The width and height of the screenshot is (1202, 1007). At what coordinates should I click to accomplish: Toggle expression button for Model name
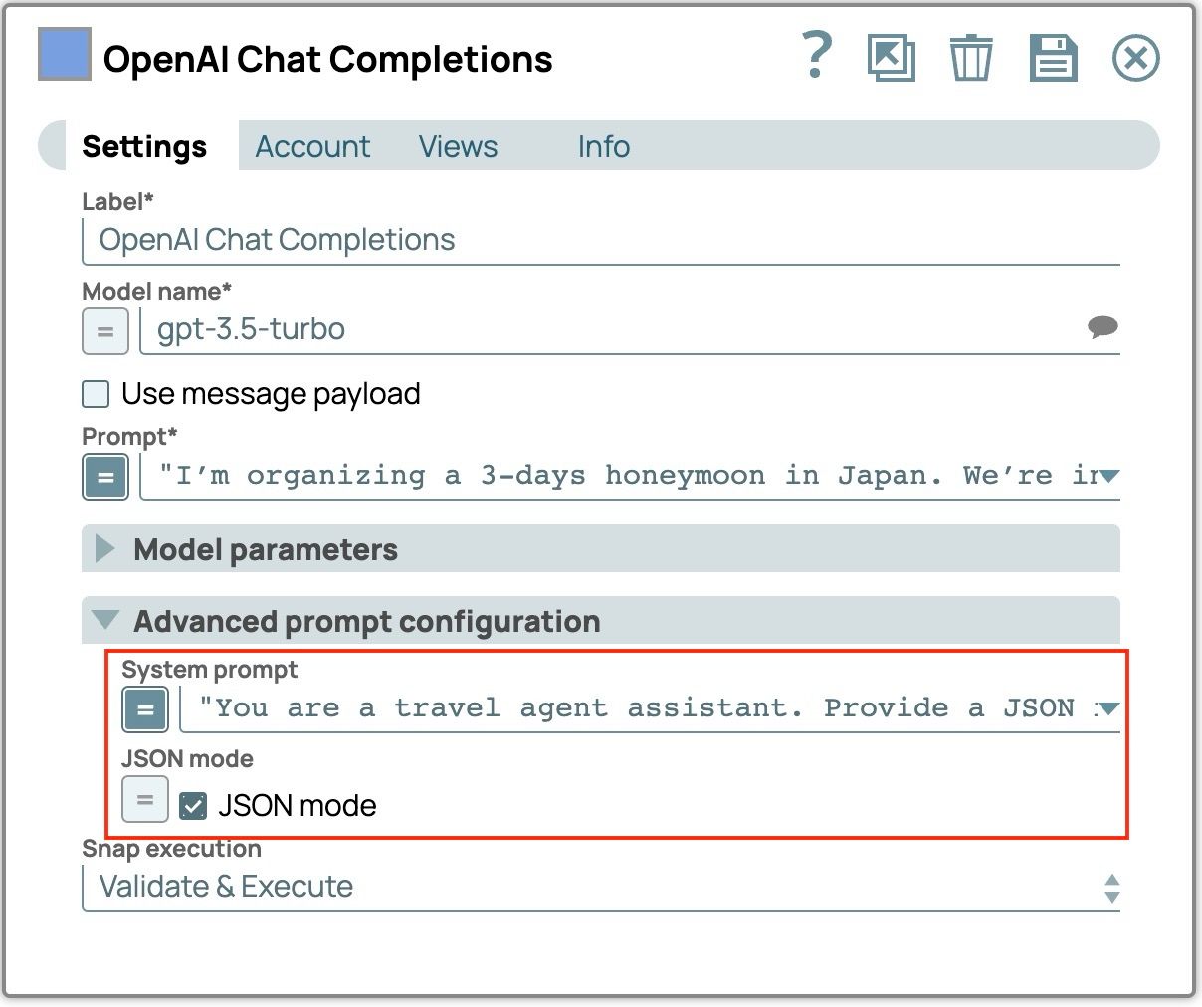[x=104, y=331]
